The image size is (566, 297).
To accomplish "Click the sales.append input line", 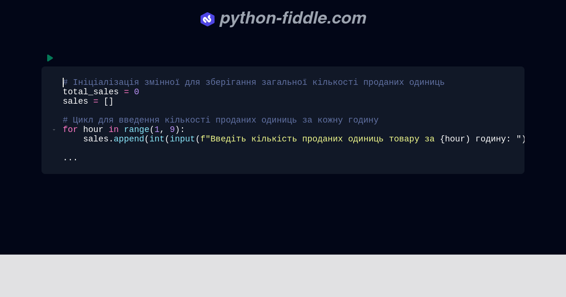I will click(304, 139).
